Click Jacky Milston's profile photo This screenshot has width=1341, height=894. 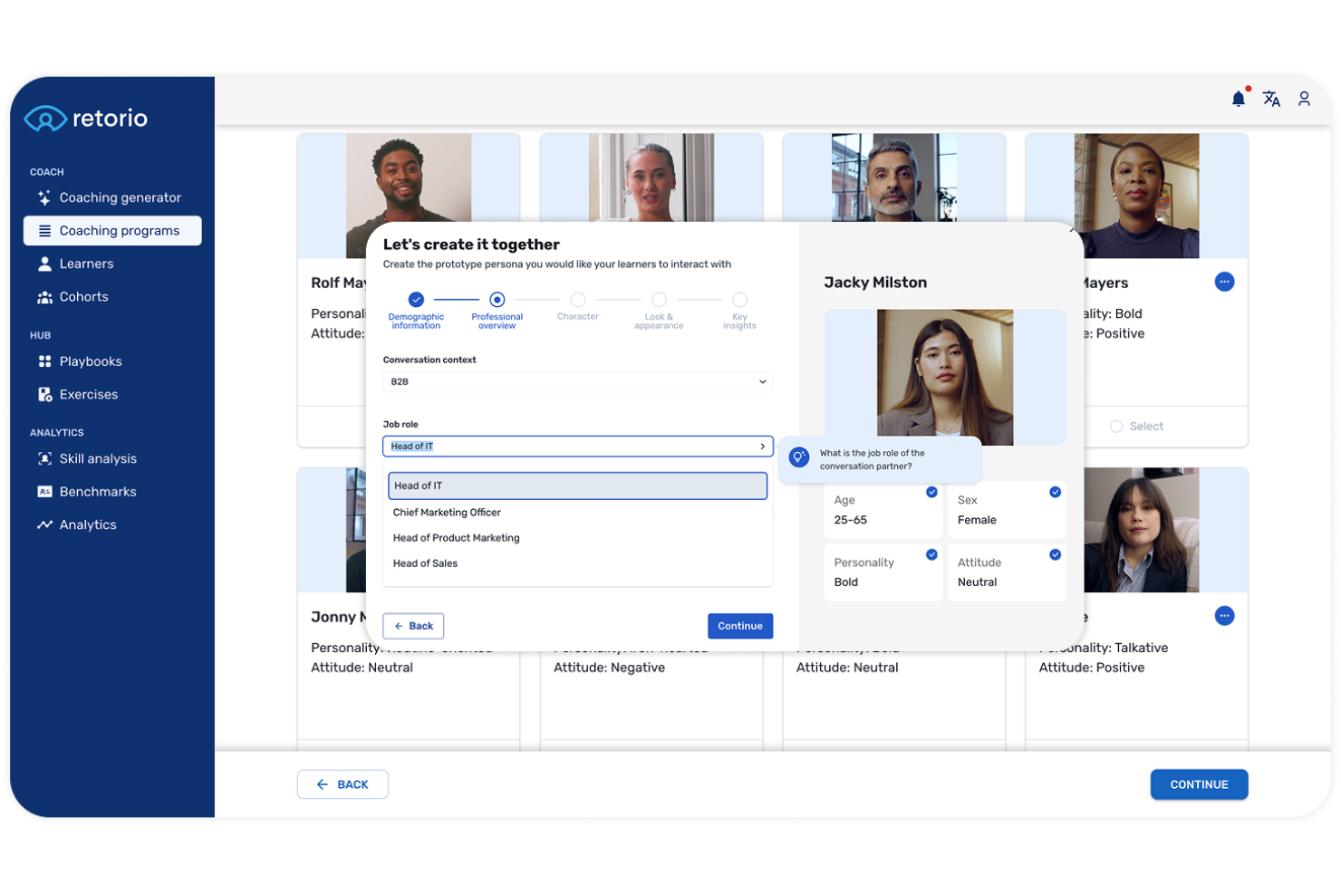click(x=944, y=377)
